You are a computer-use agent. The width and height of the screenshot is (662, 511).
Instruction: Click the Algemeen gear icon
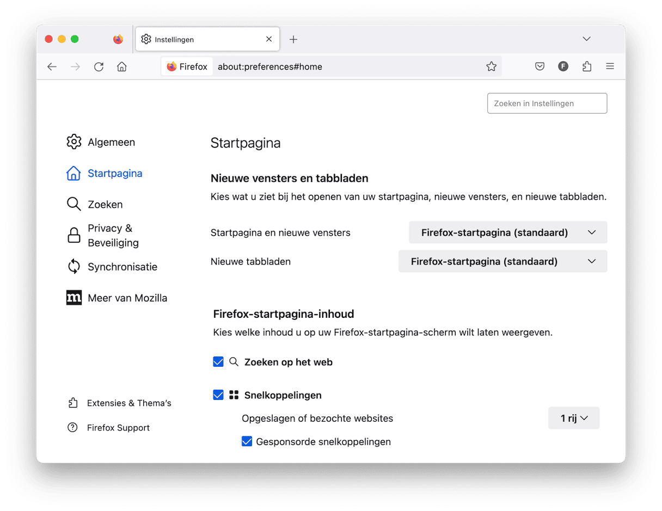coord(73,142)
